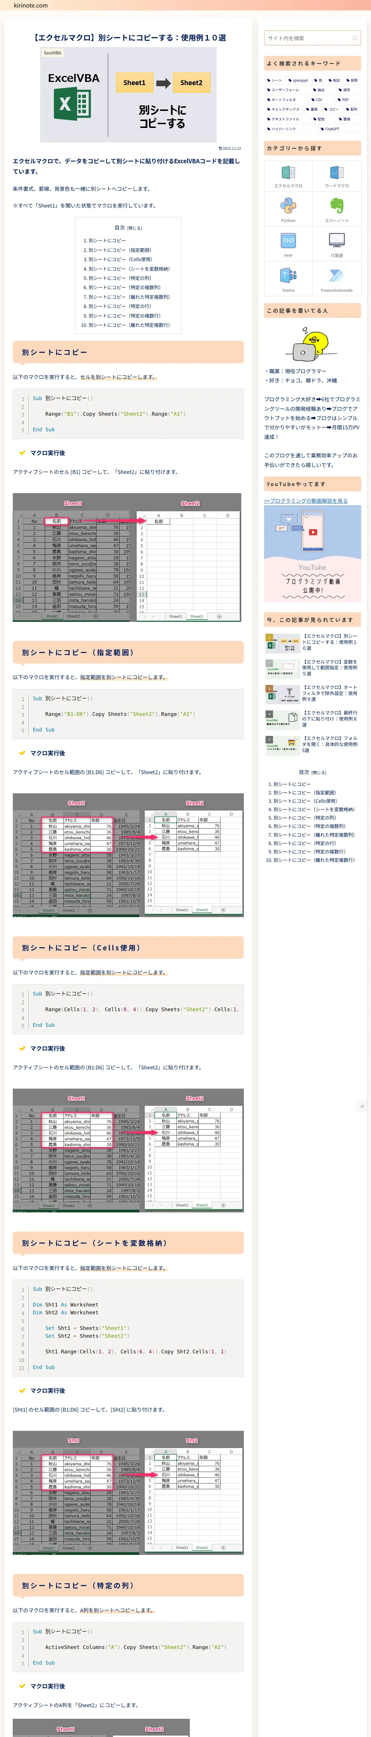
Task: Click the scroll-to-top arrow icon
Action: coord(362,1106)
